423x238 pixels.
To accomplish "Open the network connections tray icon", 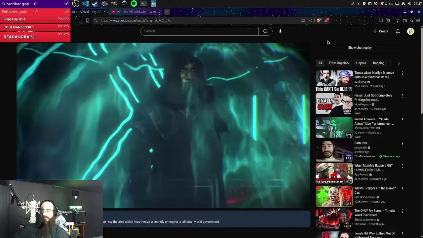I will pos(403,3).
